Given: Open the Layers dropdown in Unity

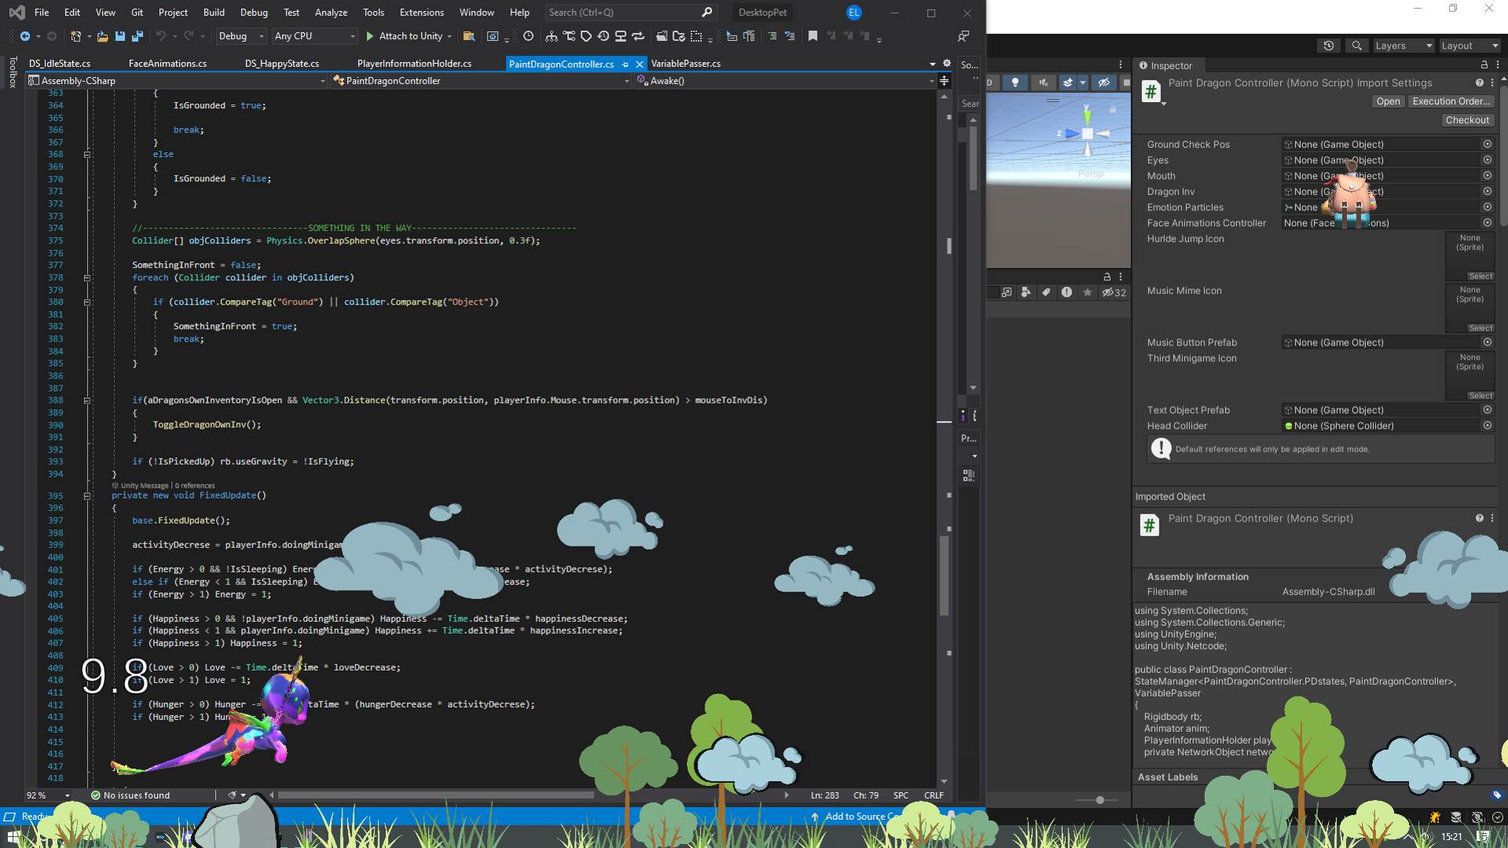Looking at the screenshot, I should 1404,46.
